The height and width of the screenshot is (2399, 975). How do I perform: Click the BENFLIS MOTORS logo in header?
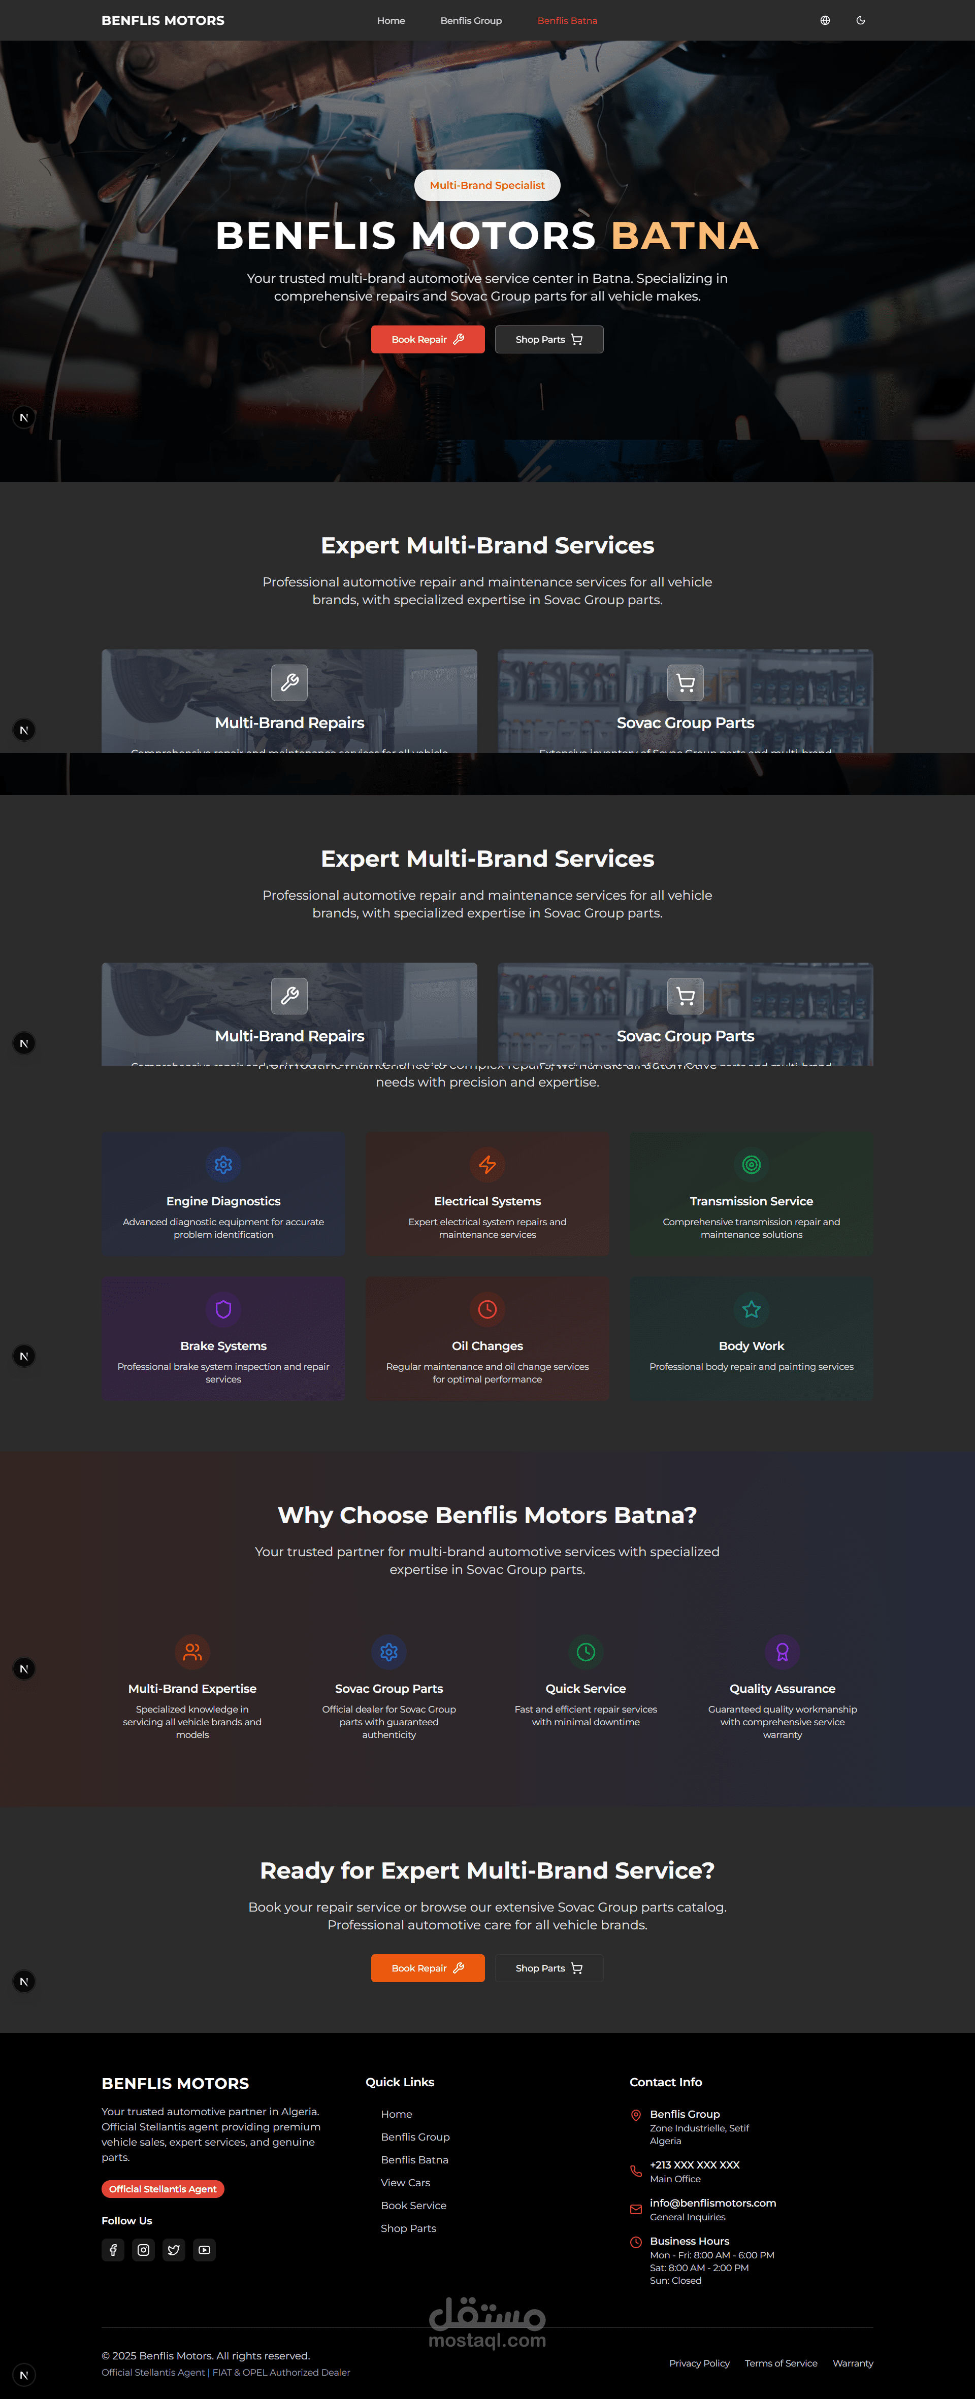163,20
